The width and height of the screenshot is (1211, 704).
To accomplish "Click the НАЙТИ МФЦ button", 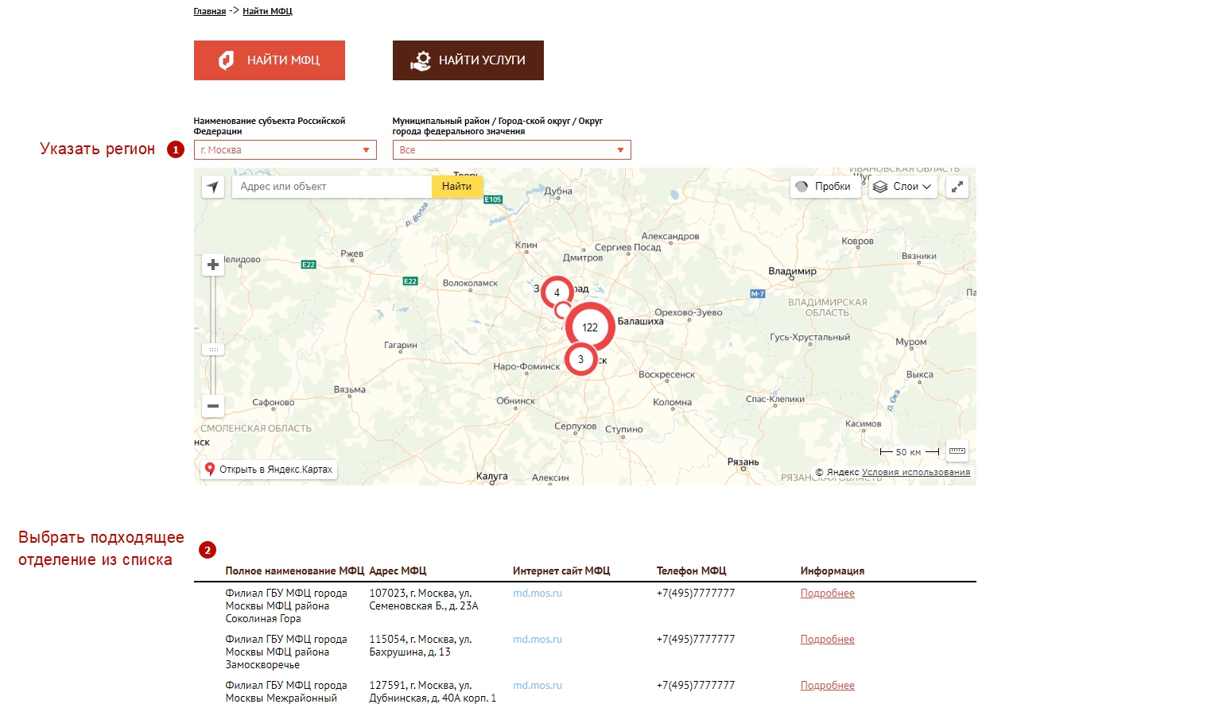I will [270, 60].
